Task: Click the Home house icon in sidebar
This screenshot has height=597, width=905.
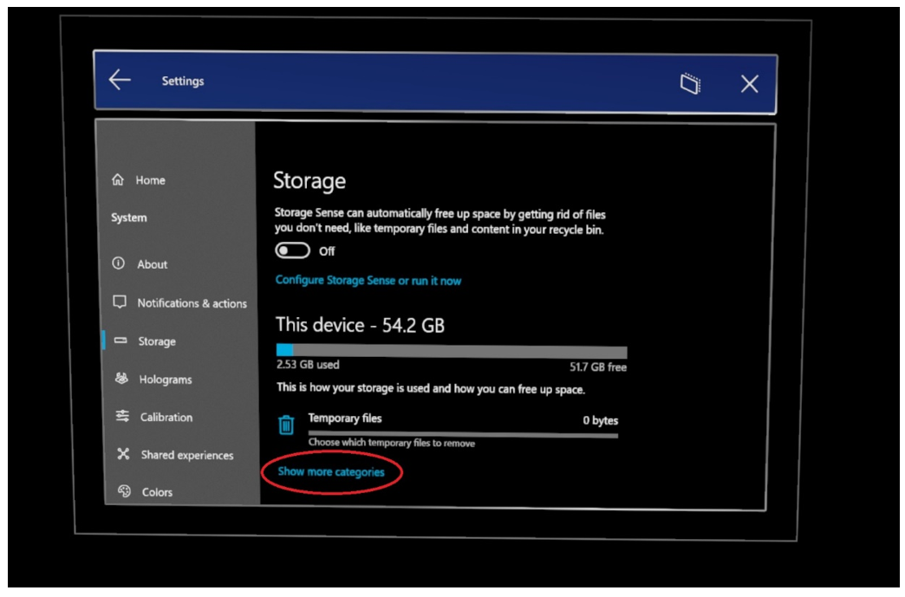Action: point(118,179)
